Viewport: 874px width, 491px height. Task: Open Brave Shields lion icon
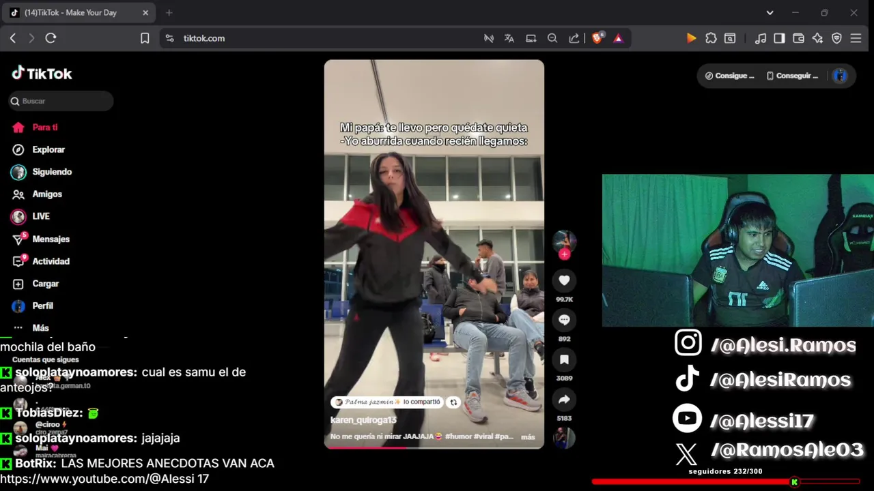(597, 38)
